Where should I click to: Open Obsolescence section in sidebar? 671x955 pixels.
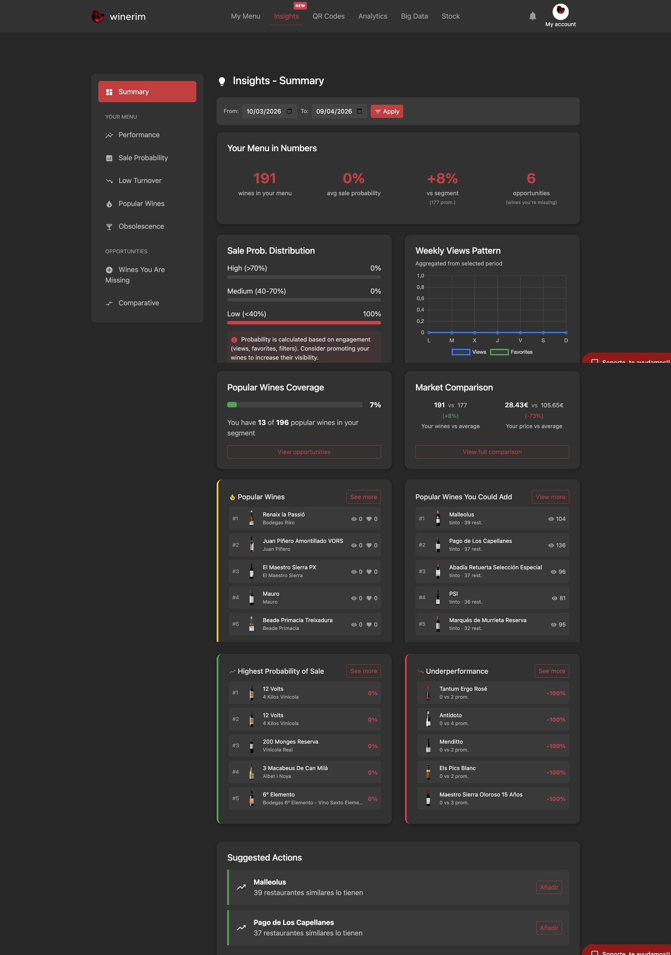(x=147, y=227)
